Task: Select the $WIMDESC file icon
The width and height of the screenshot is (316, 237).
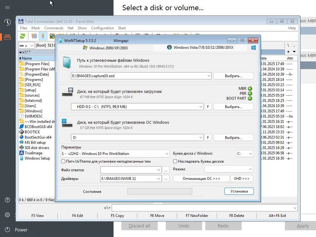Action: pyautogui.click(x=22, y=116)
